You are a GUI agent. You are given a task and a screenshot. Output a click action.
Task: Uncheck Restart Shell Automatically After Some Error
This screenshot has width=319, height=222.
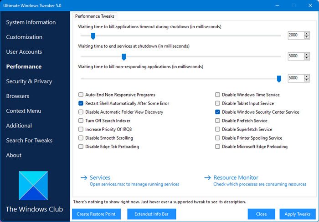click(x=81, y=103)
